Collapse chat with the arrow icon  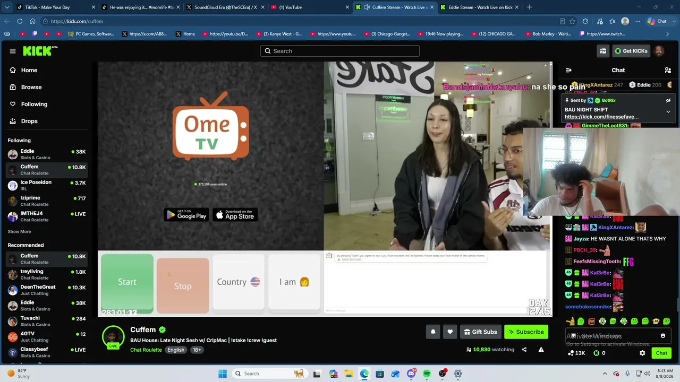(568, 70)
